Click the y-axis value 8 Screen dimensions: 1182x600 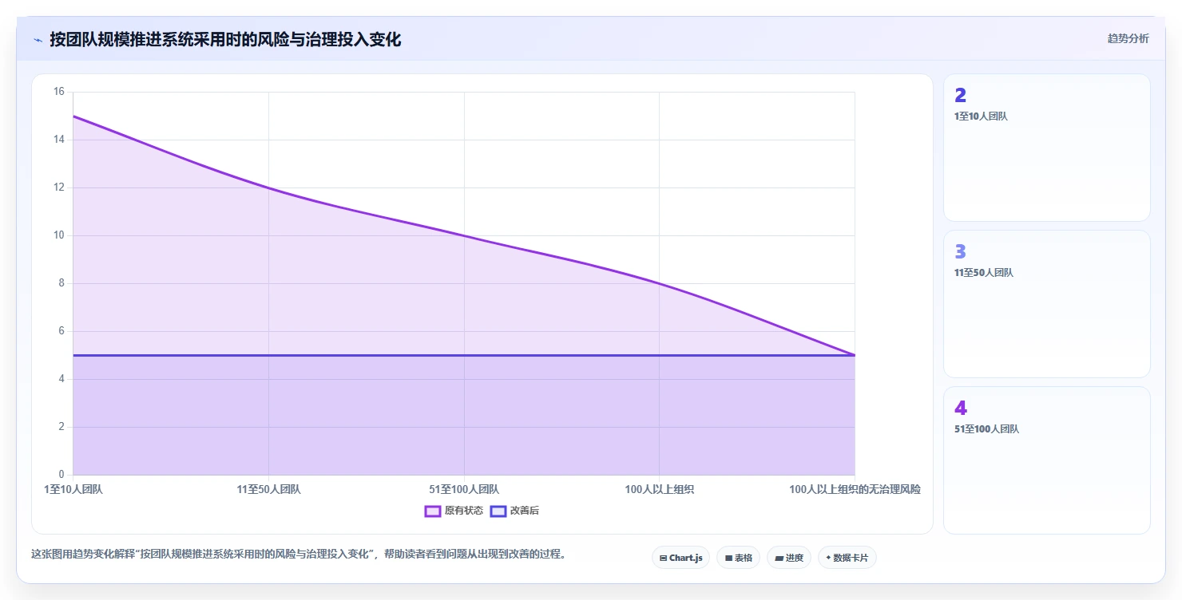pos(61,283)
